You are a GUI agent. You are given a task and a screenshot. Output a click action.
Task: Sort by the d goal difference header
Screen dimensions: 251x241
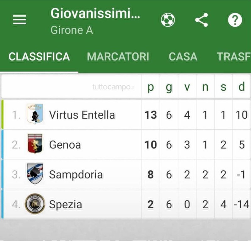coord(242,87)
